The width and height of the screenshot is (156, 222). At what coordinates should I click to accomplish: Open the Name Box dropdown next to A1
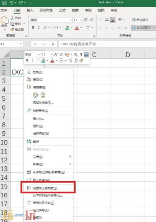(21, 44)
